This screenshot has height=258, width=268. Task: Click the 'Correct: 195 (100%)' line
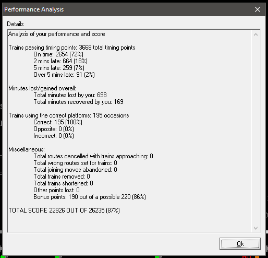pos(58,122)
